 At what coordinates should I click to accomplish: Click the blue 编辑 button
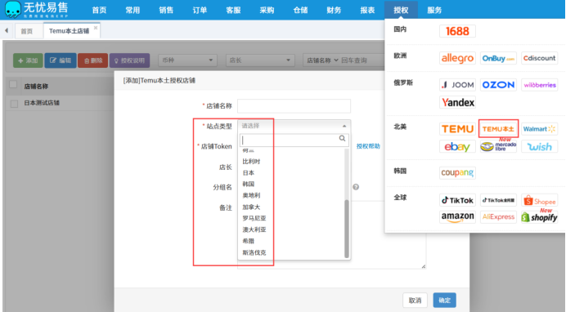[x=61, y=60]
